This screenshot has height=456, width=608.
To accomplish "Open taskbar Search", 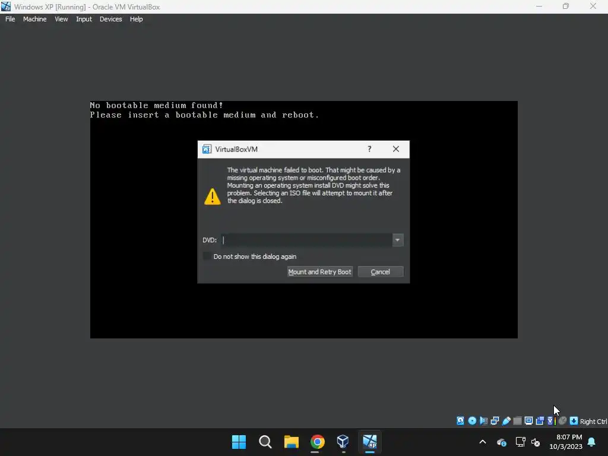I will click(265, 442).
